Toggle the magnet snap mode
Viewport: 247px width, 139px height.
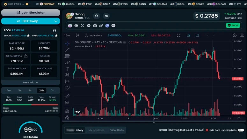coord(67,111)
